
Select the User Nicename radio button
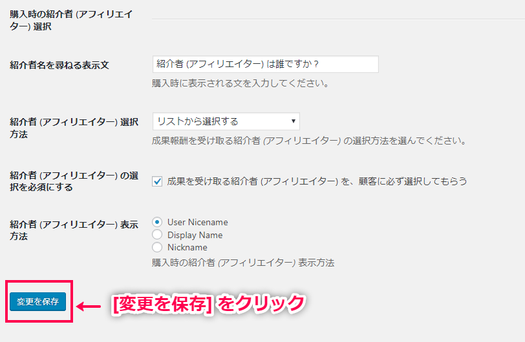click(x=157, y=222)
